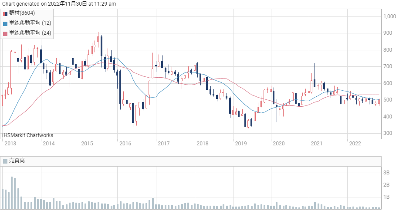
Task: Click the gray 売買高 legend swatch
Action: pyautogui.click(x=5, y=161)
